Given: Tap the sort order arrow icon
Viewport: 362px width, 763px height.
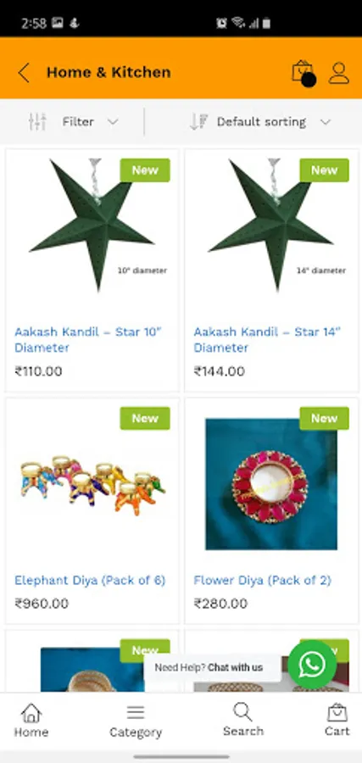Looking at the screenshot, I should click(x=198, y=121).
